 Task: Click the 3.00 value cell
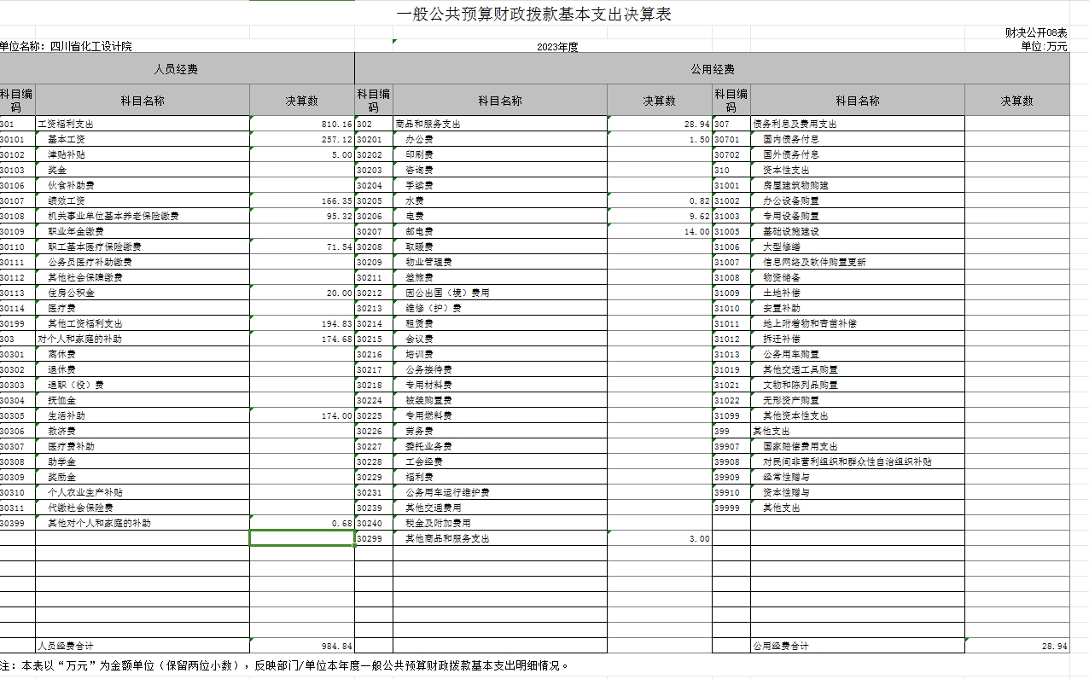click(x=660, y=538)
